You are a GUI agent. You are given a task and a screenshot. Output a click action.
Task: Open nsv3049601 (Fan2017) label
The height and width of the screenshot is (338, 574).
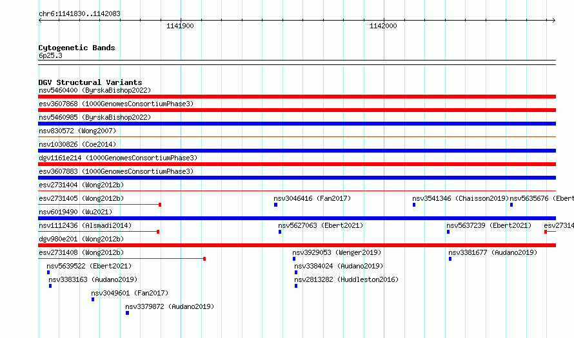[x=130, y=293]
